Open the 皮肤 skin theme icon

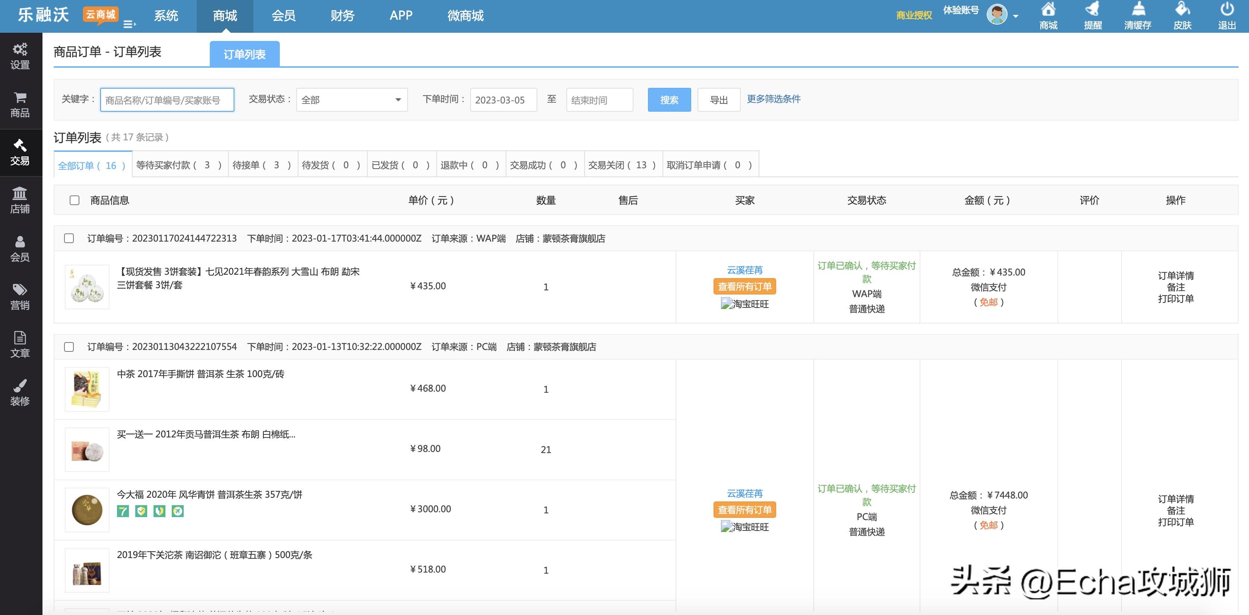tap(1183, 15)
